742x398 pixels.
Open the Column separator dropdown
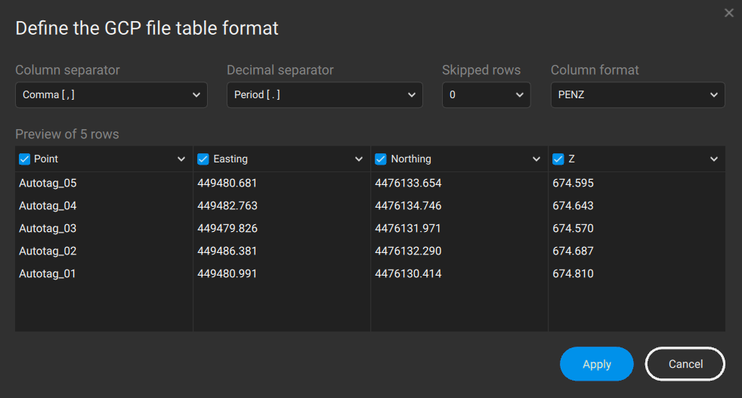coord(111,95)
